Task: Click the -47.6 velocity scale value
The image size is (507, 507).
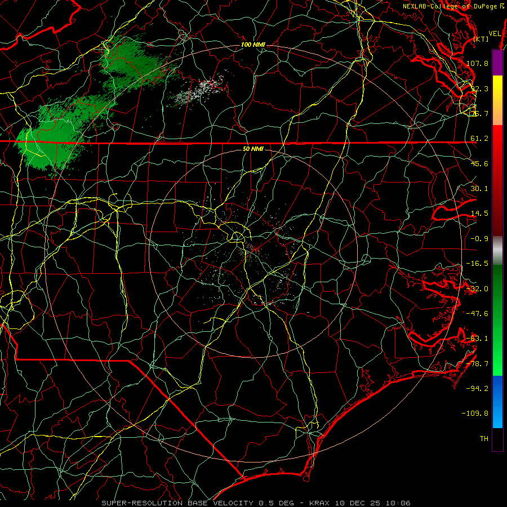Action: tap(478, 314)
